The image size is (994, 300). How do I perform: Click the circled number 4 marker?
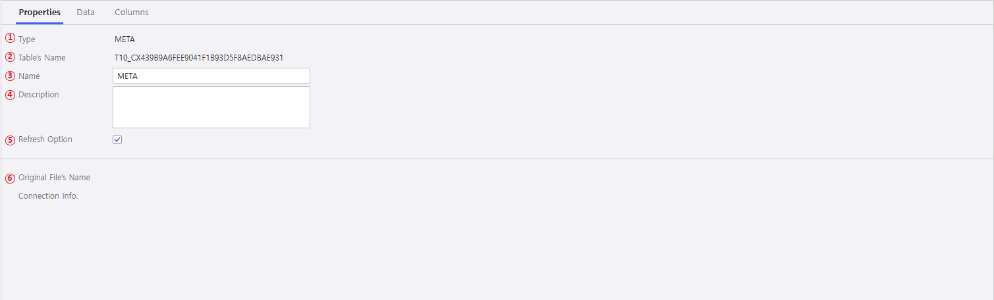(x=10, y=94)
